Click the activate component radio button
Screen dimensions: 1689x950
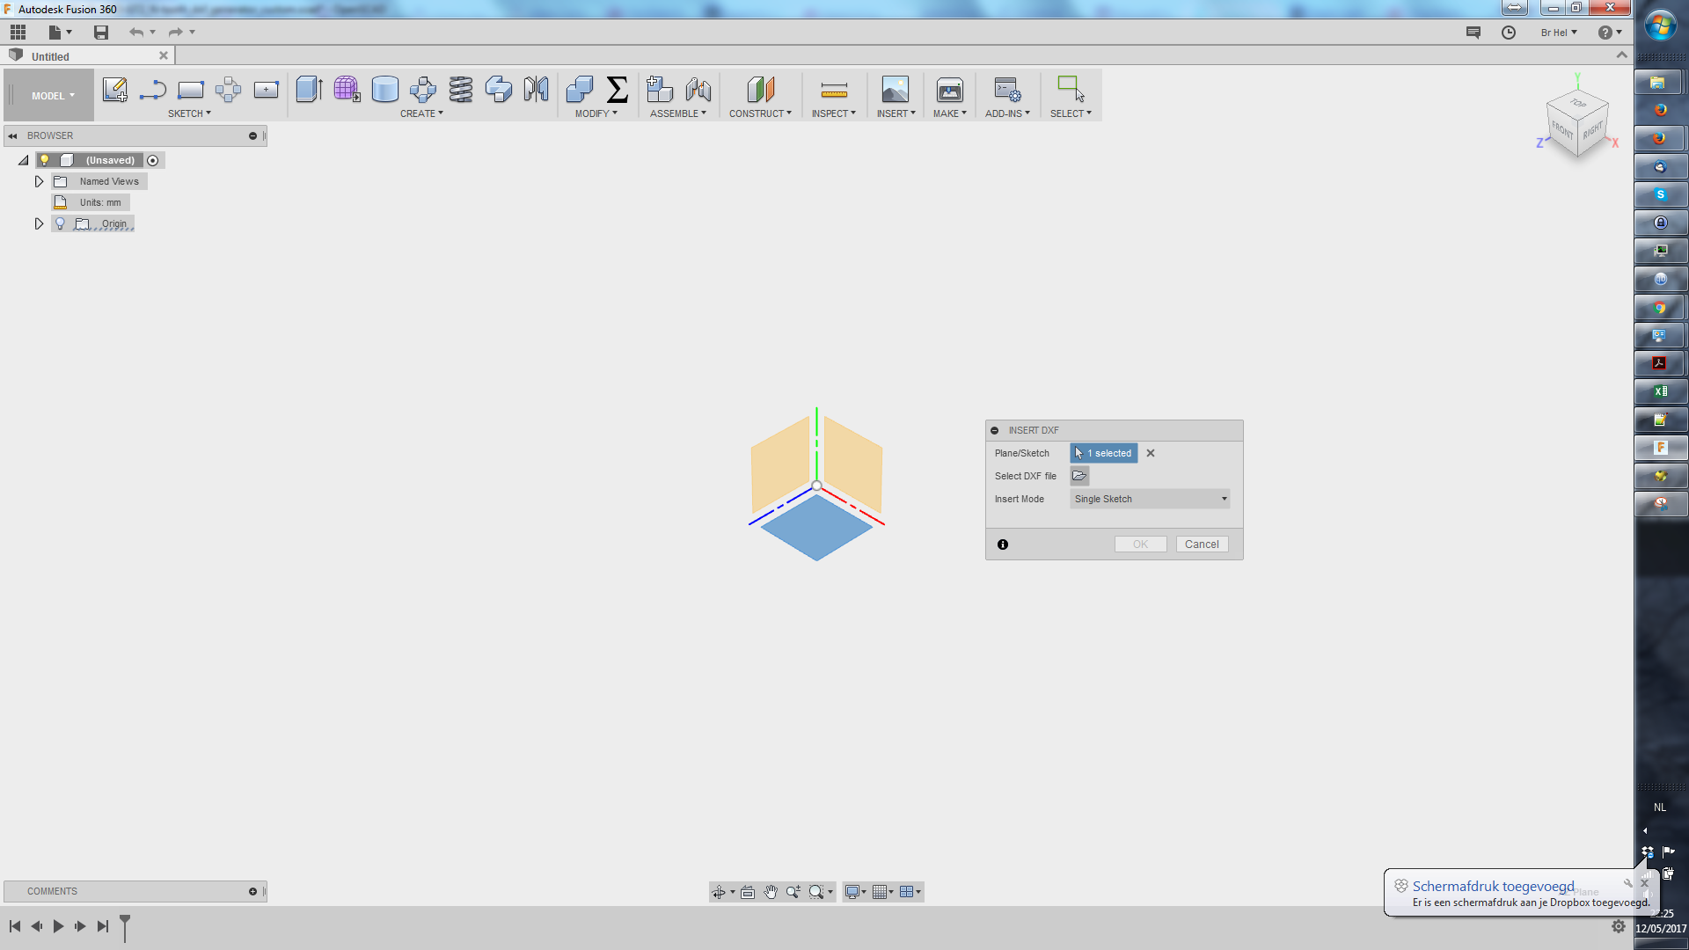point(153,160)
